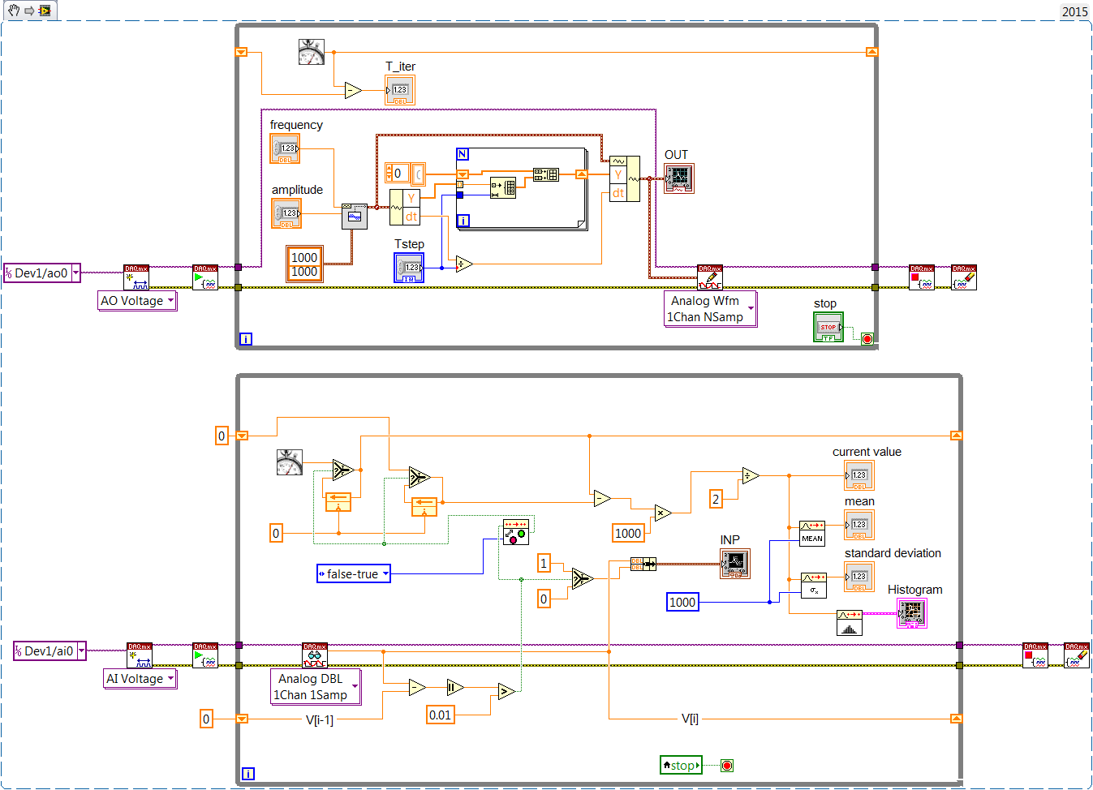Click the top loop's red stop condition terminal
The width and height of the screenshot is (1093, 790).
(867, 339)
